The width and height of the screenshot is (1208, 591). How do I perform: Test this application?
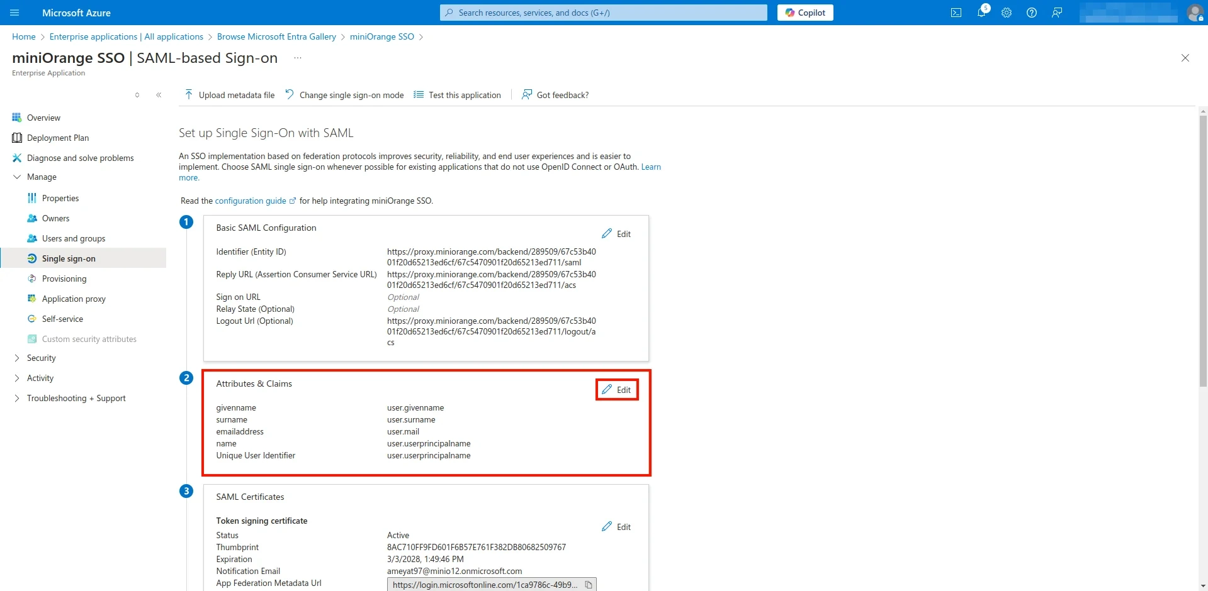(x=457, y=94)
